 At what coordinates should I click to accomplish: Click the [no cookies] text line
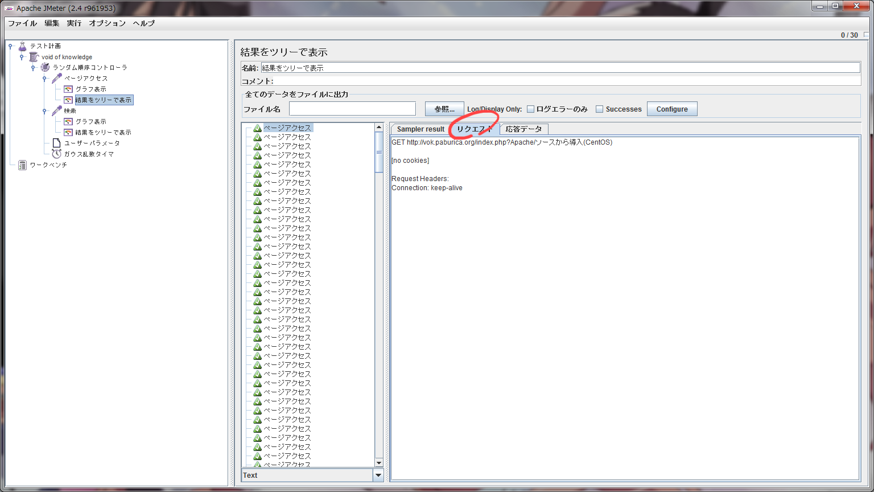(410, 161)
